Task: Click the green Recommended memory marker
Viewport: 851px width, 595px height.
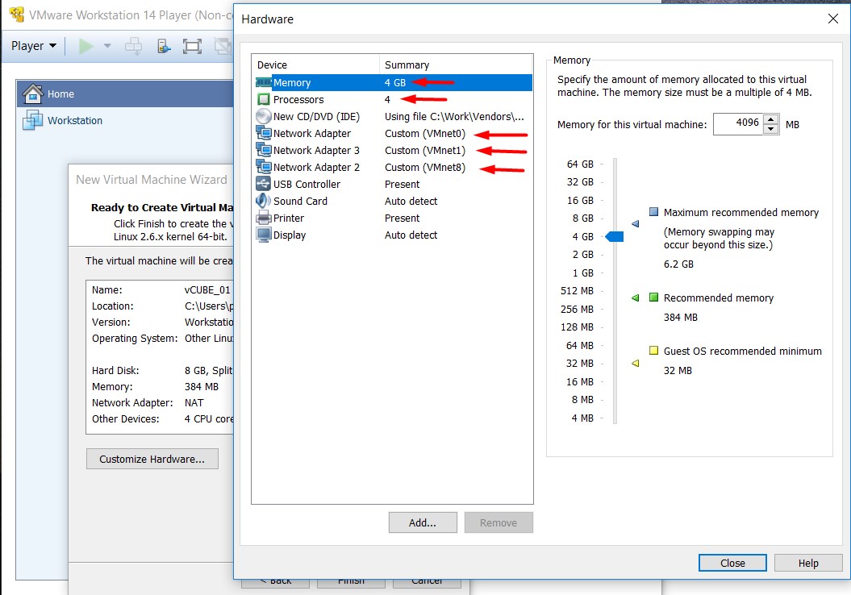Action: pos(636,297)
